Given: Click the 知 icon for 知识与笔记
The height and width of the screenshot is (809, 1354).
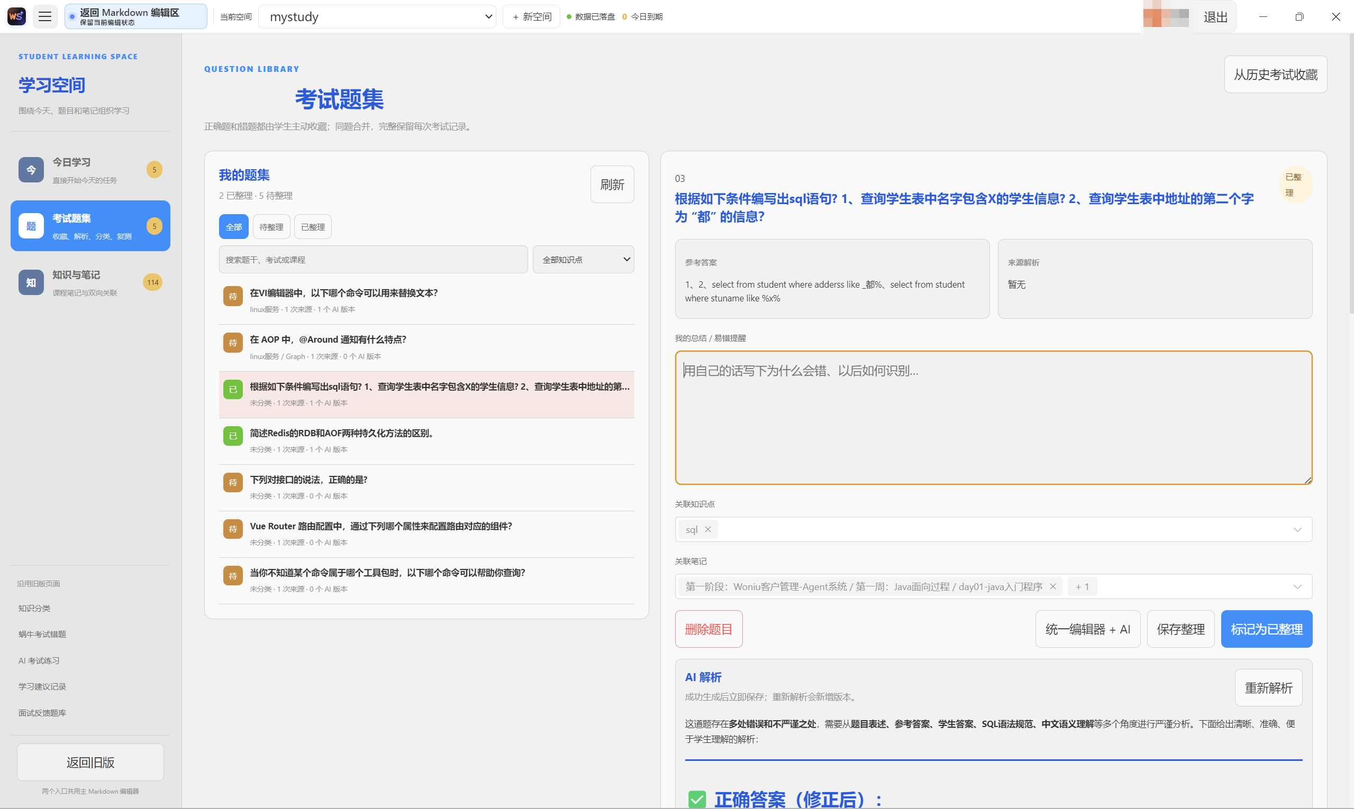Looking at the screenshot, I should [x=31, y=282].
